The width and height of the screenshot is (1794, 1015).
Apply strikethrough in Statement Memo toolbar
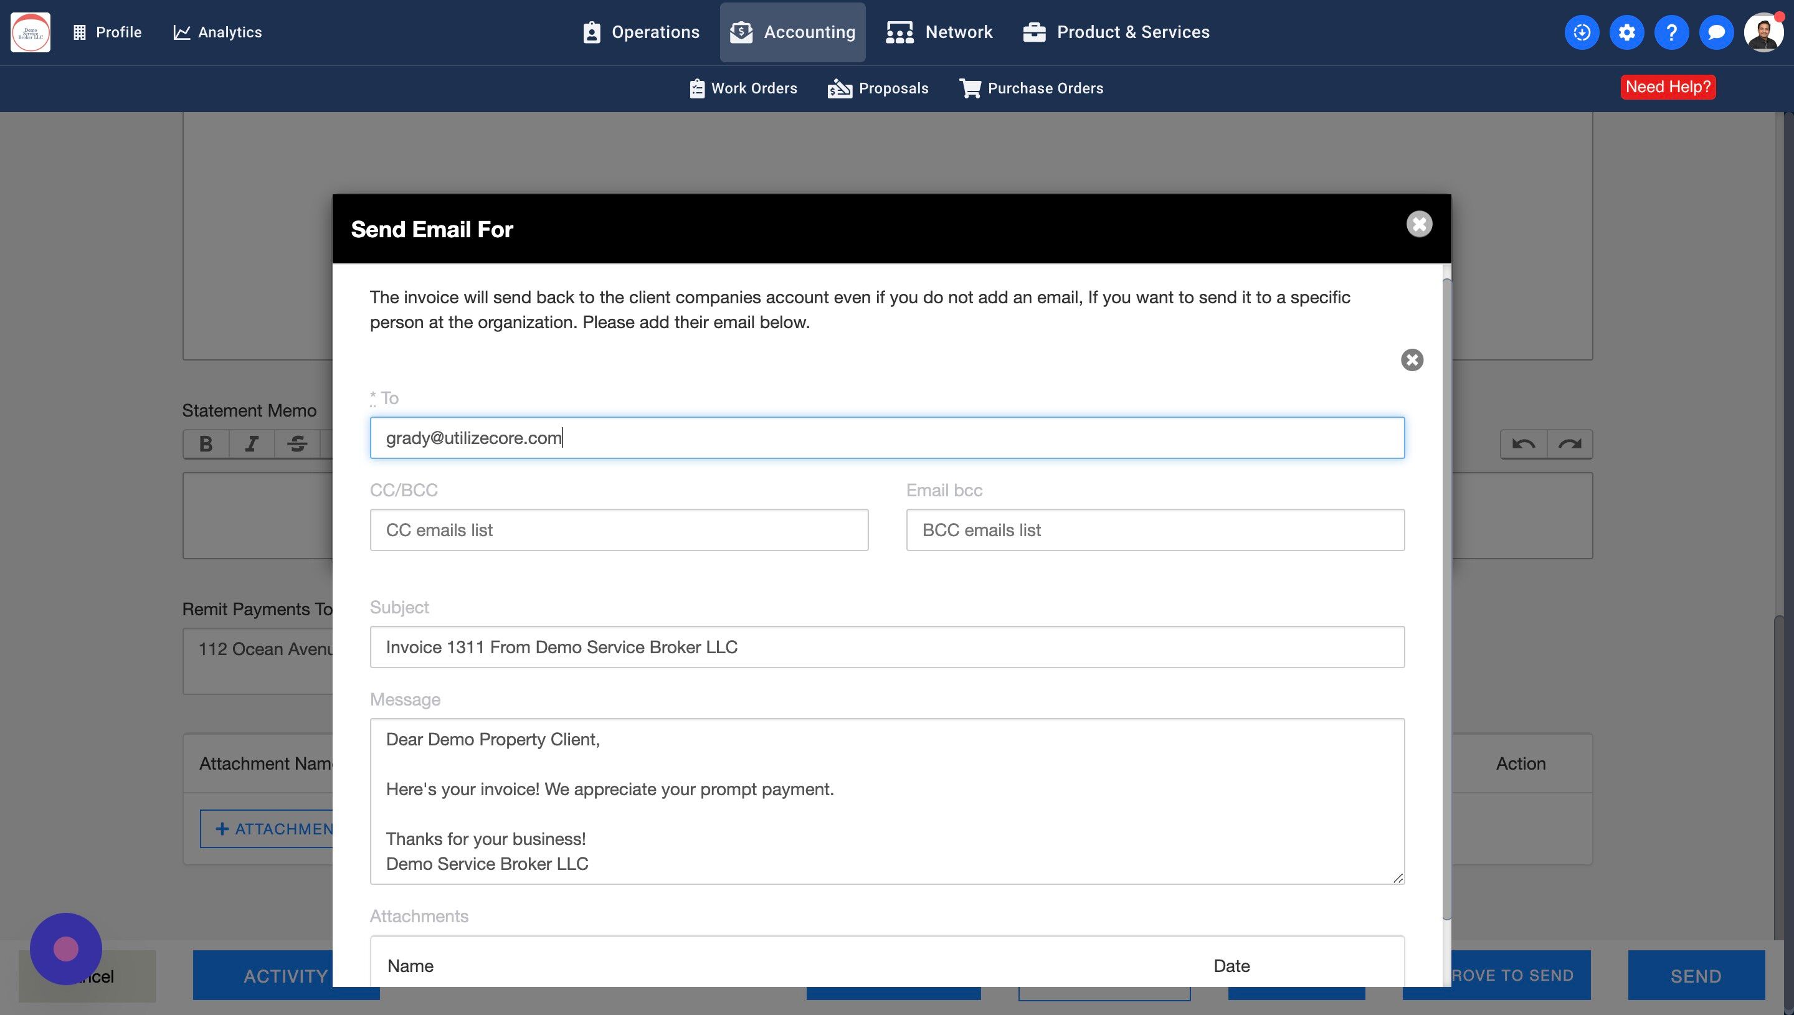coord(297,444)
